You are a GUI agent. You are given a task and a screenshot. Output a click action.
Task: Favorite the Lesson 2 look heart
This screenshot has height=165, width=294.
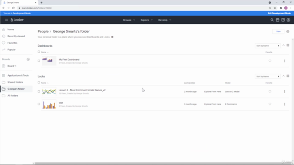pos(270,92)
